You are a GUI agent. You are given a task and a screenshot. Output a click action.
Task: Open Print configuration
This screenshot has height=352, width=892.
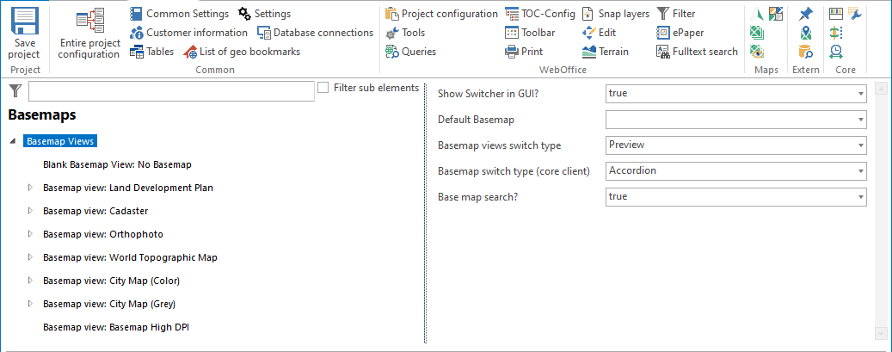point(524,52)
